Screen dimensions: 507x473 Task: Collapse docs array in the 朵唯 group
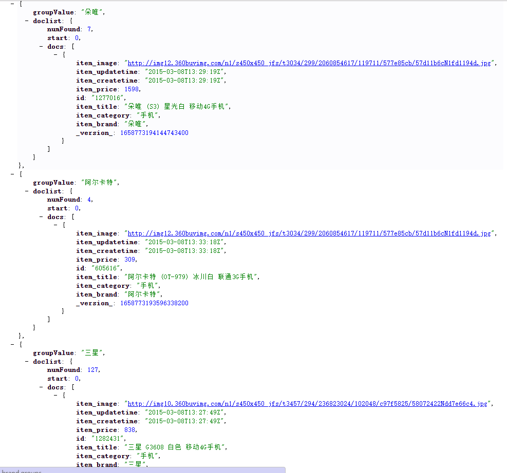click(41, 47)
